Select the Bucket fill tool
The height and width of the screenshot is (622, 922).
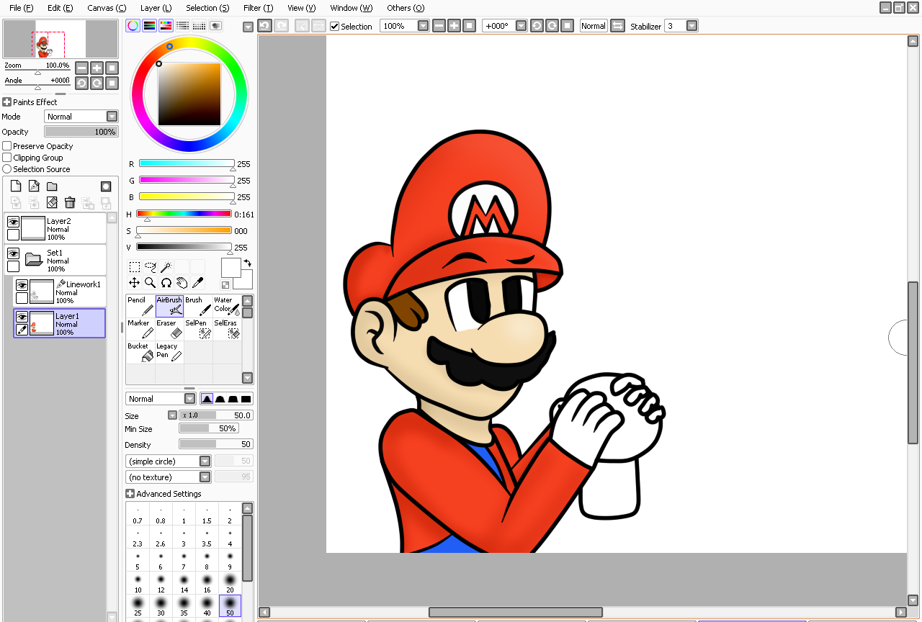140,352
